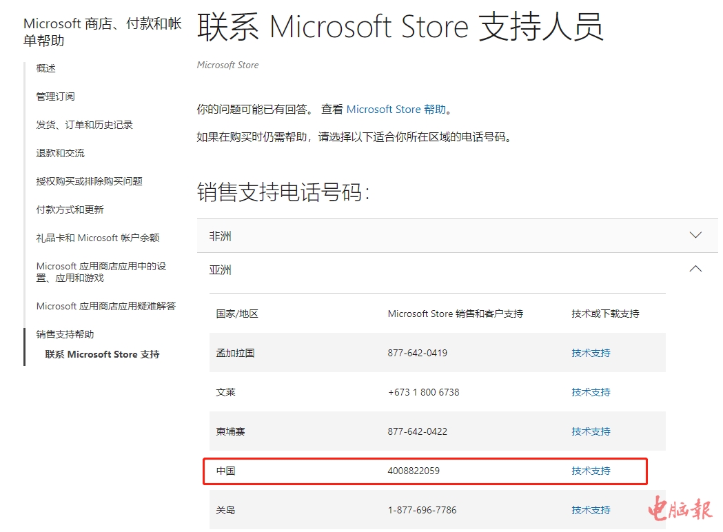This screenshot has width=723, height=532.
Task: Go to 发货、订单和历史记录 section
Action: [84, 125]
